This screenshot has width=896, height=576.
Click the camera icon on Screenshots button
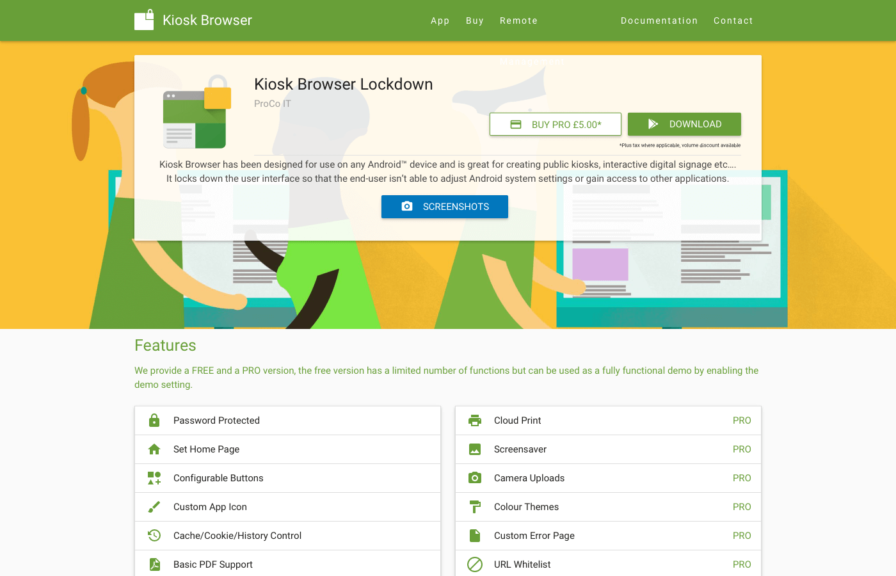coord(407,206)
